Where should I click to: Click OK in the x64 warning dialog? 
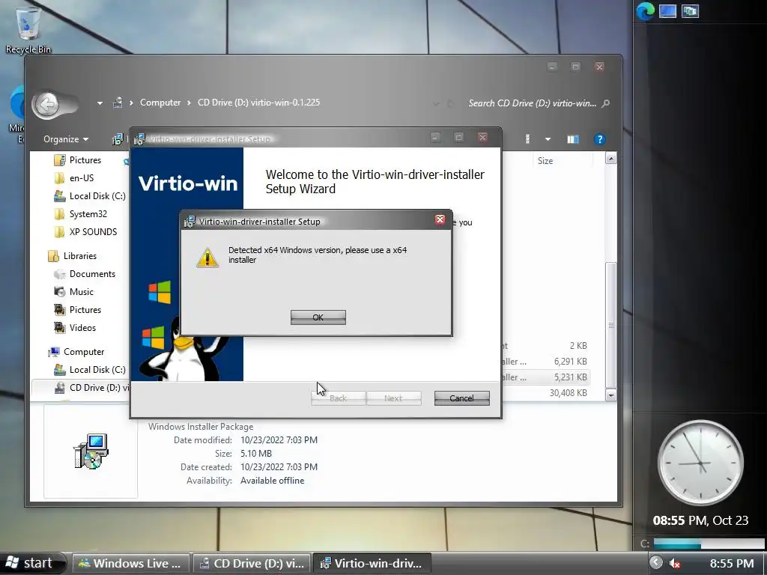click(x=318, y=317)
